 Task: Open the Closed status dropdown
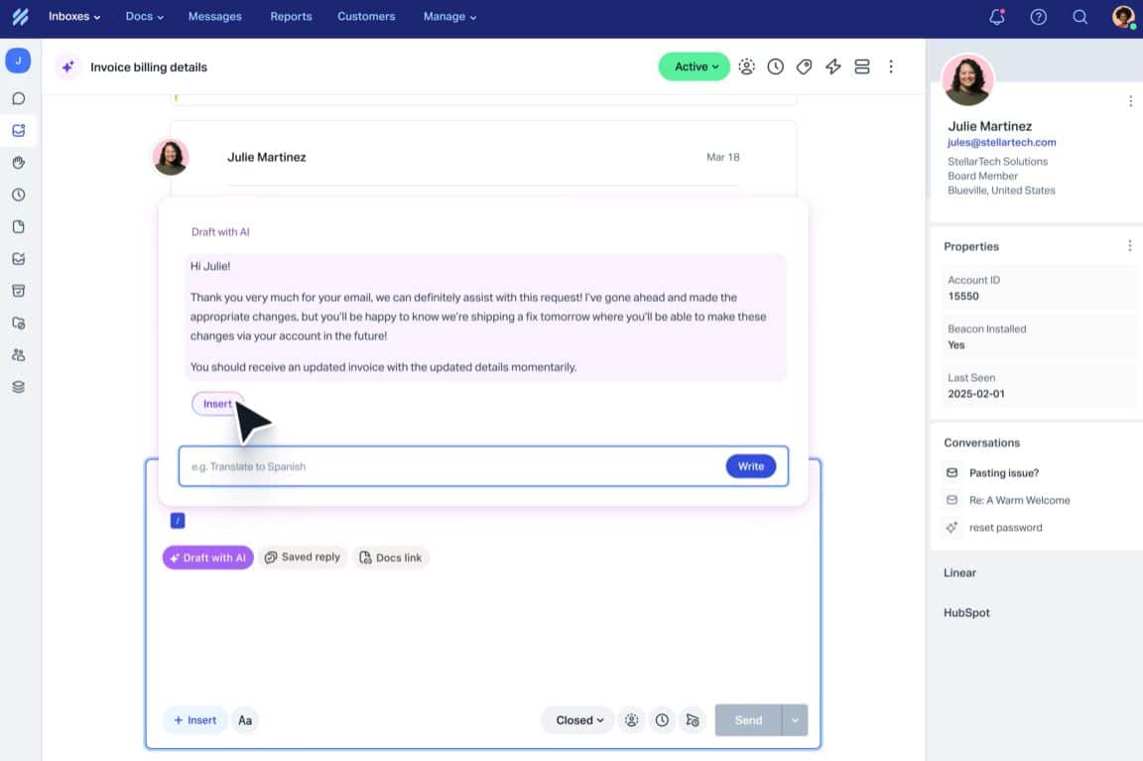pos(578,720)
